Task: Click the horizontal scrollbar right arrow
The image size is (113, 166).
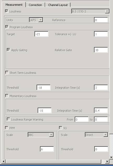Action: pyautogui.click(x=107, y=162)
